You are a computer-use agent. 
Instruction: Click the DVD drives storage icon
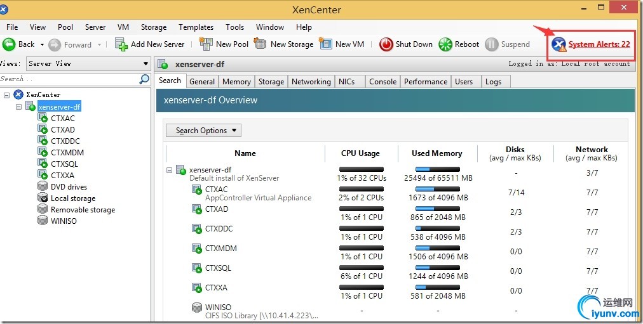[43, 186]
